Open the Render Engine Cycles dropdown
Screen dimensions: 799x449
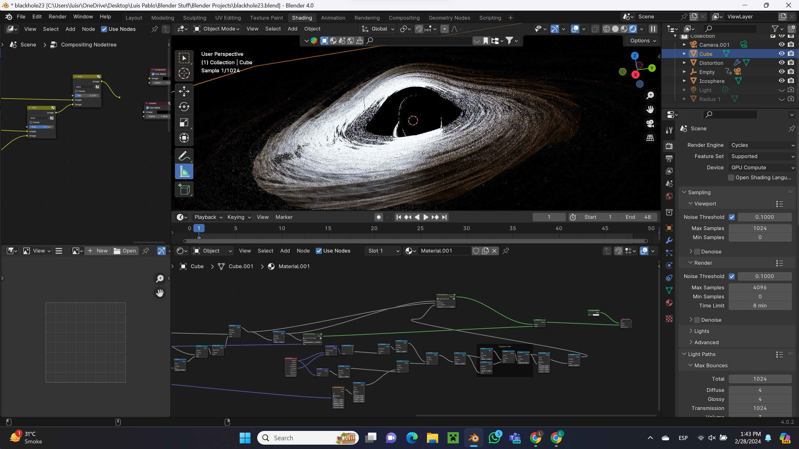point(762,145)
